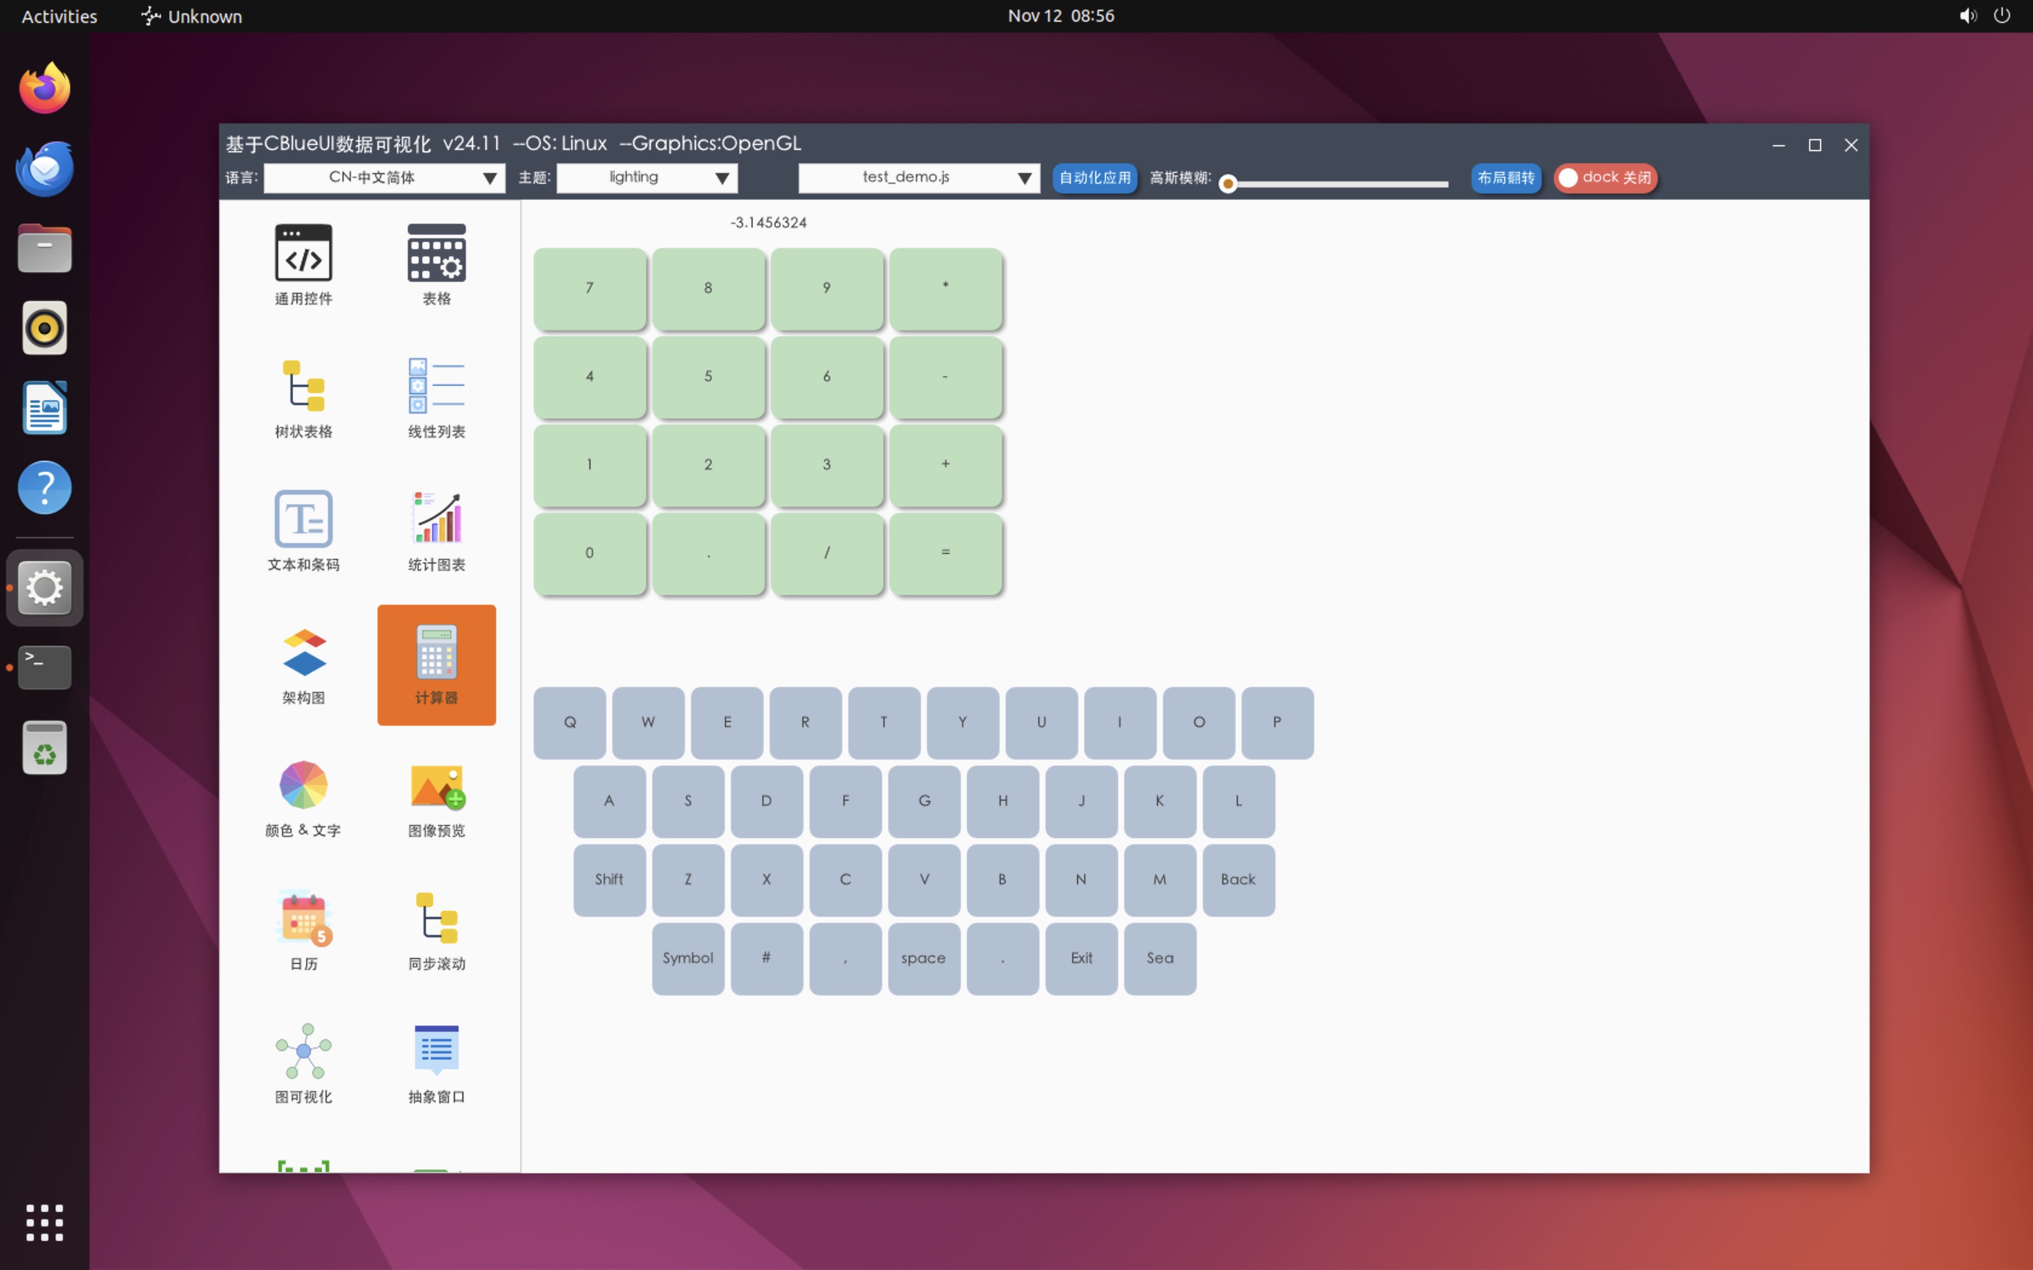
Task: Open the 颜色 & 文字 color wheel icon
Action: point(303,784)
